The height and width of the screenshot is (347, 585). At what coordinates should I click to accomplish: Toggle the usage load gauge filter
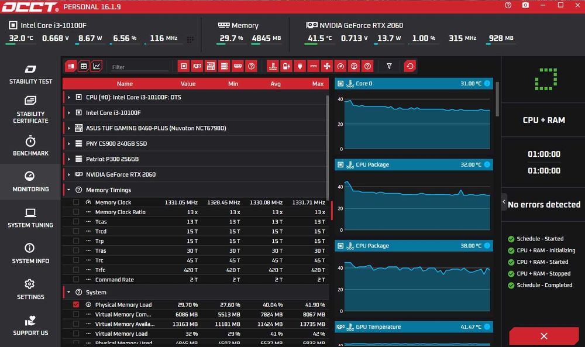(x=354, y=66)
